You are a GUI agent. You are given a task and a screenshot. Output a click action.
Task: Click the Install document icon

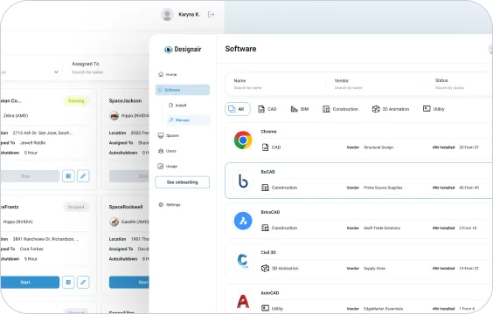click(170, 105)
